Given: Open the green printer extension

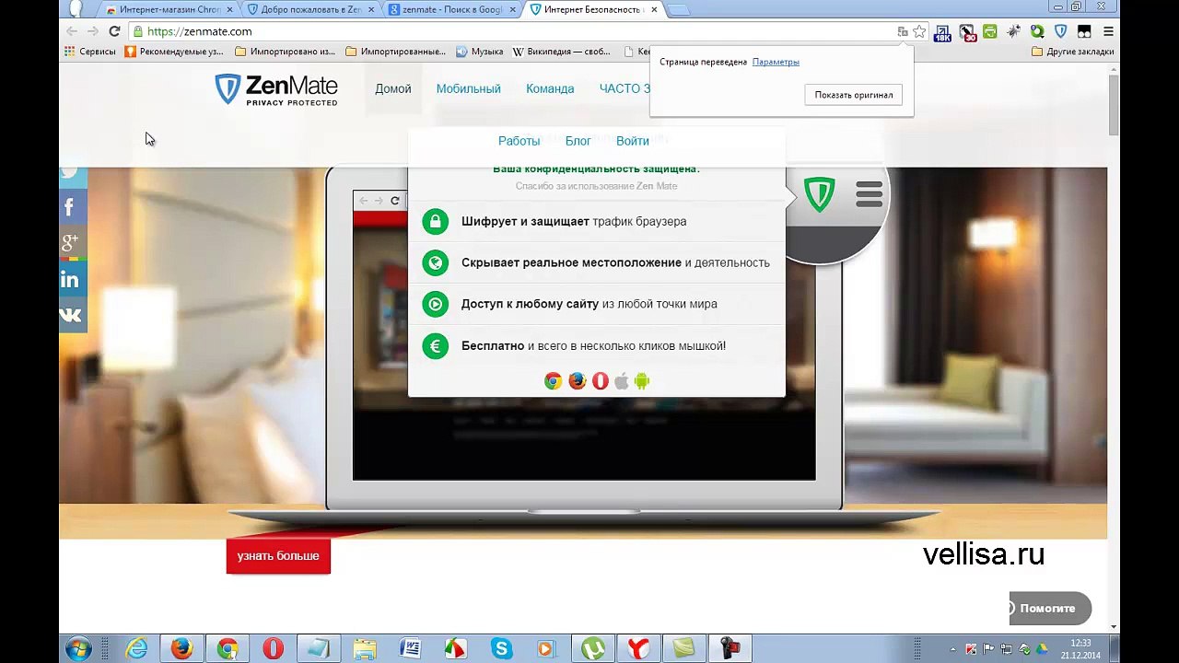Looking at the screenshot, I should (x=990, y=31).
